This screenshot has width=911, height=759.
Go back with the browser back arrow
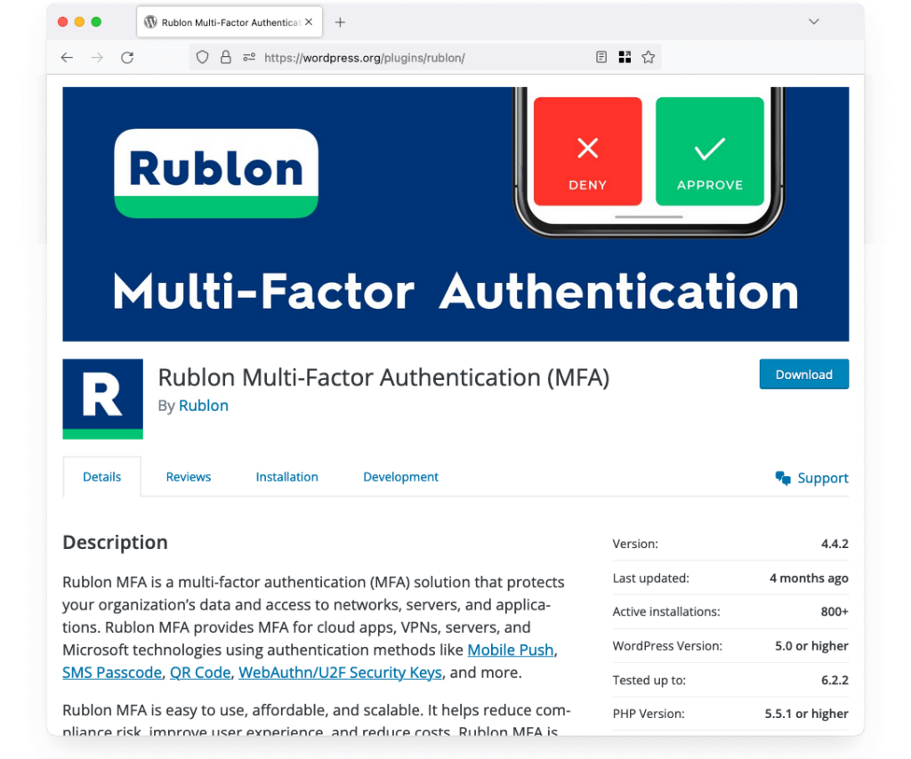pyautogui.click(x=67, y=58)
